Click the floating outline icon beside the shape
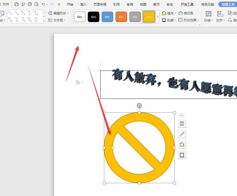This screenshot has height=196, width=237. click(182, 155)
